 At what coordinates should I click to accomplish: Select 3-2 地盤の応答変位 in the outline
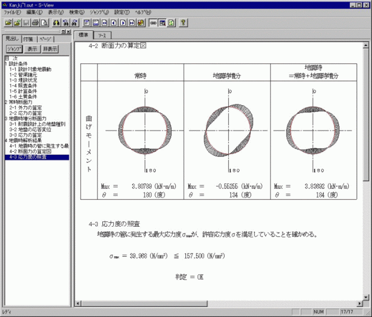(31, 129)
